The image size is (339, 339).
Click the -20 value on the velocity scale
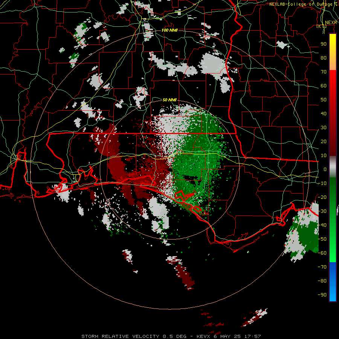(x=322, y=197)
